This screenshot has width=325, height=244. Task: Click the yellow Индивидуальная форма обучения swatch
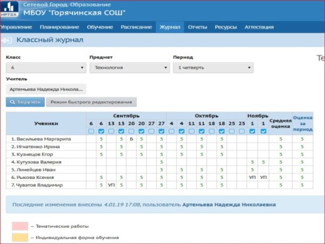(20, 237)
